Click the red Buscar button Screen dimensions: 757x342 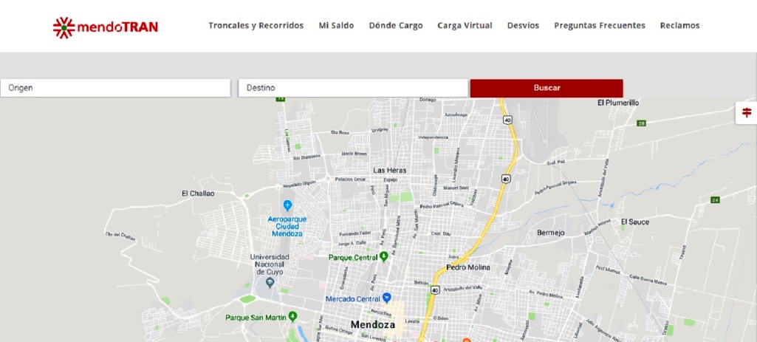click(547, 88)
